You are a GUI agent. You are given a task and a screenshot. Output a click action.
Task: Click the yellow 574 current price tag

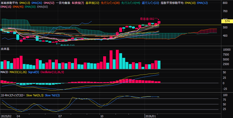tap(227, 21)
